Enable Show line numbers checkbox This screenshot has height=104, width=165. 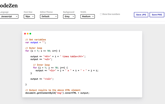101,14
